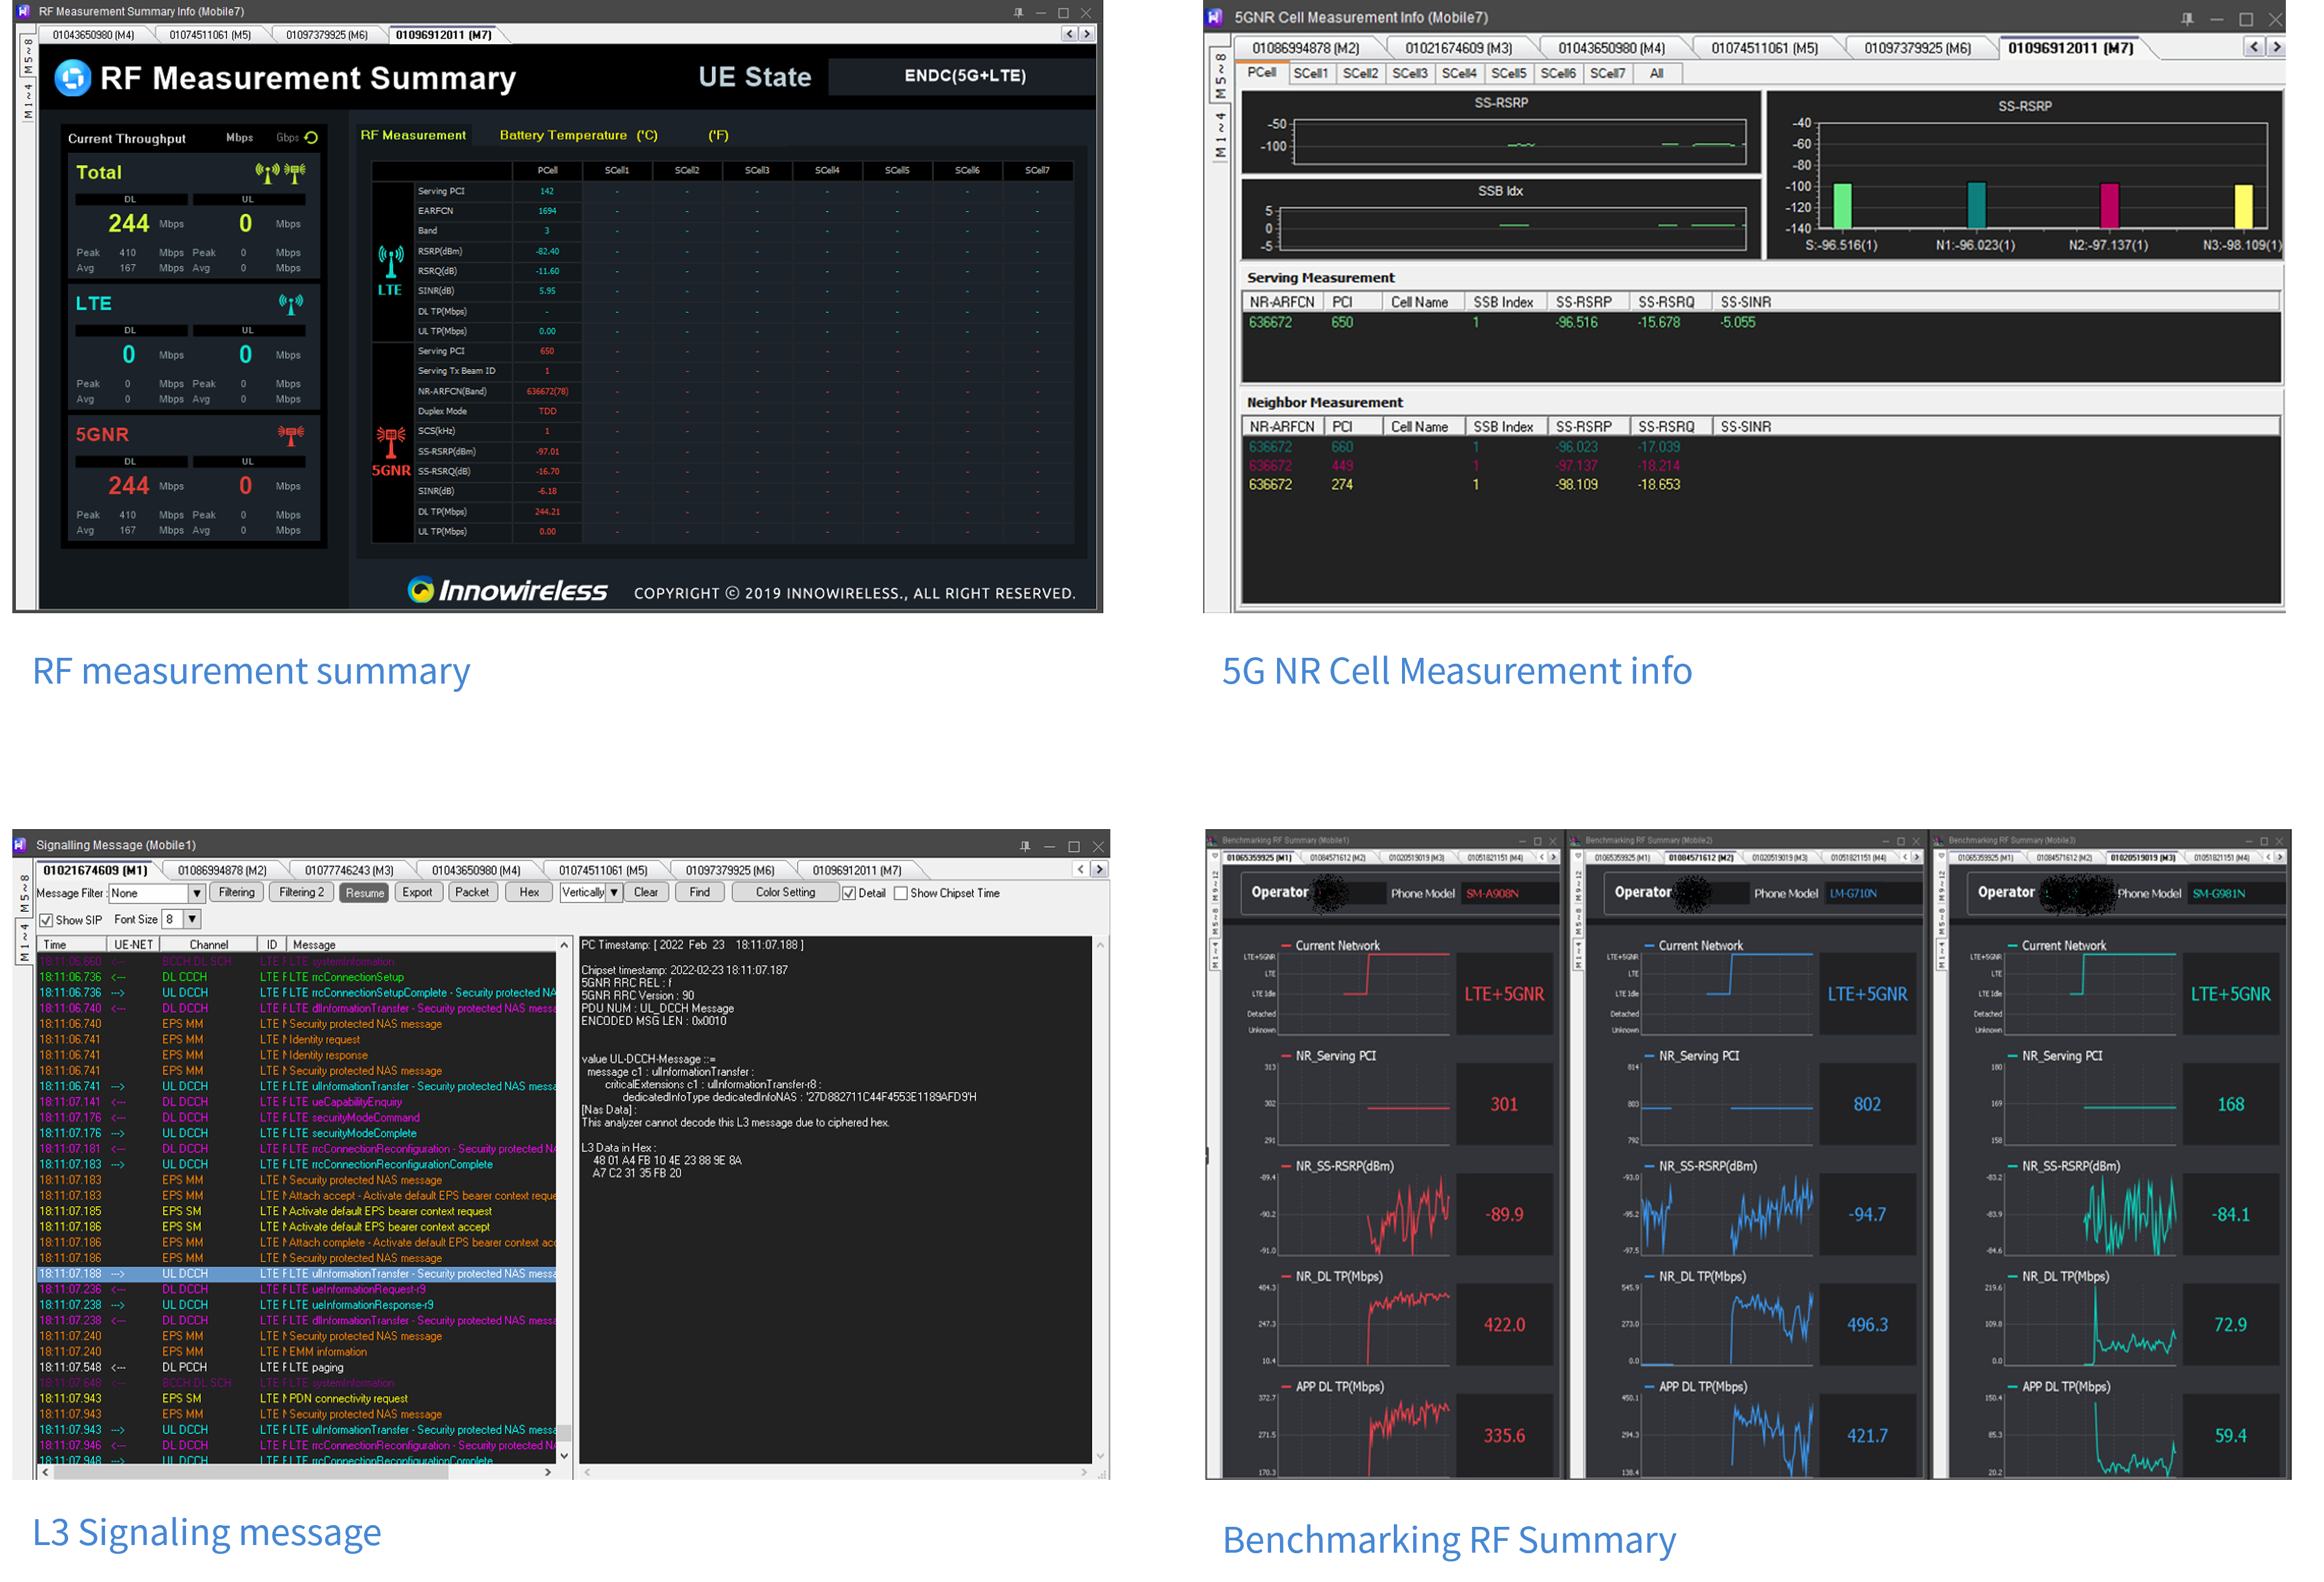This screenshot has width=2324, height=1582.
Task: Select M1~4 side tab in 5GNR Cell Measurement
Action: pos(1220,136)
